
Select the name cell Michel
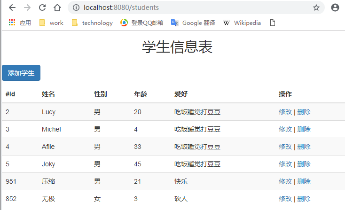51,129
